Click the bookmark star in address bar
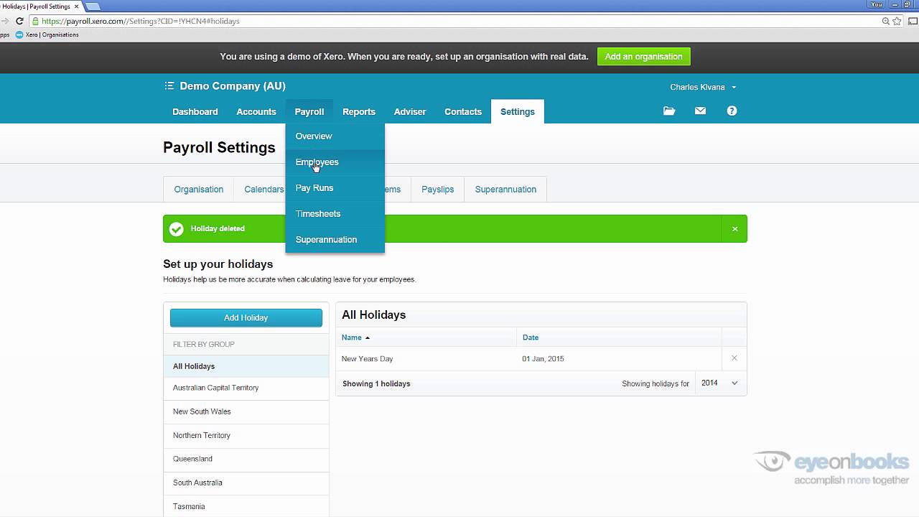 (x=897, y=22)
